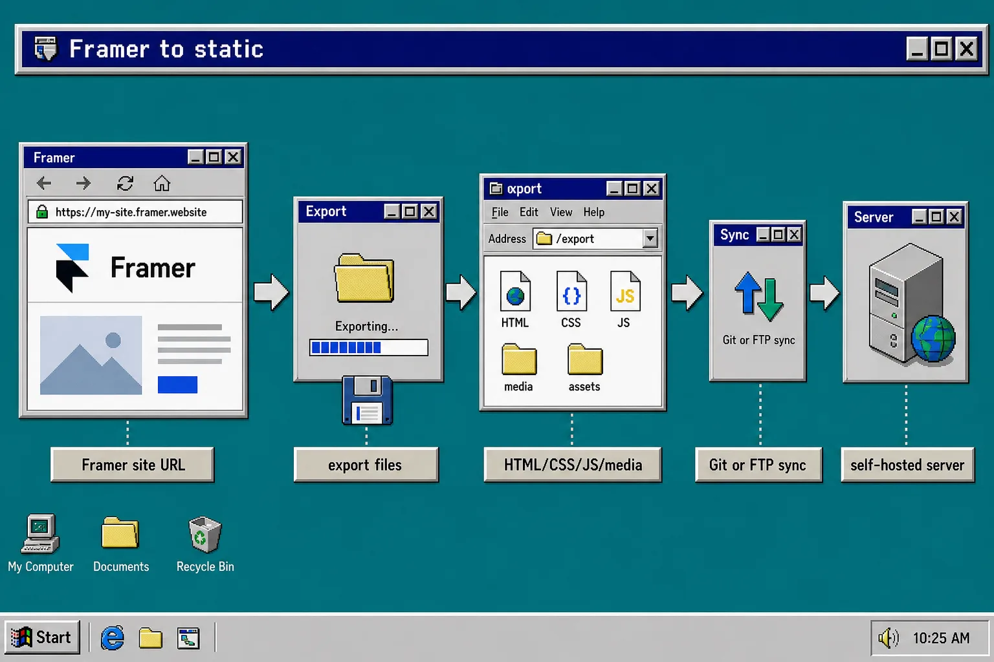Click the server with globe icon
The height and width of the screenshot is (662, 994).
click(912, 304)
